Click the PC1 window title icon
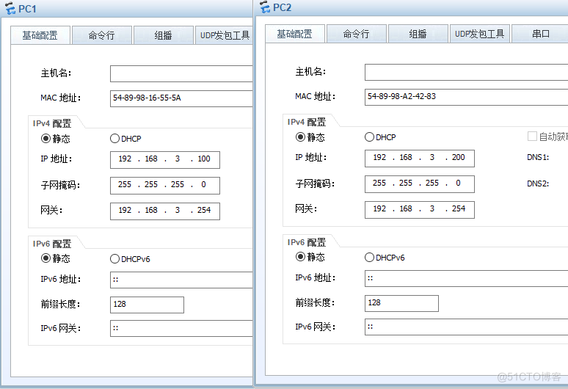Viewport: 568px width, 389px height. pos(10,8)
